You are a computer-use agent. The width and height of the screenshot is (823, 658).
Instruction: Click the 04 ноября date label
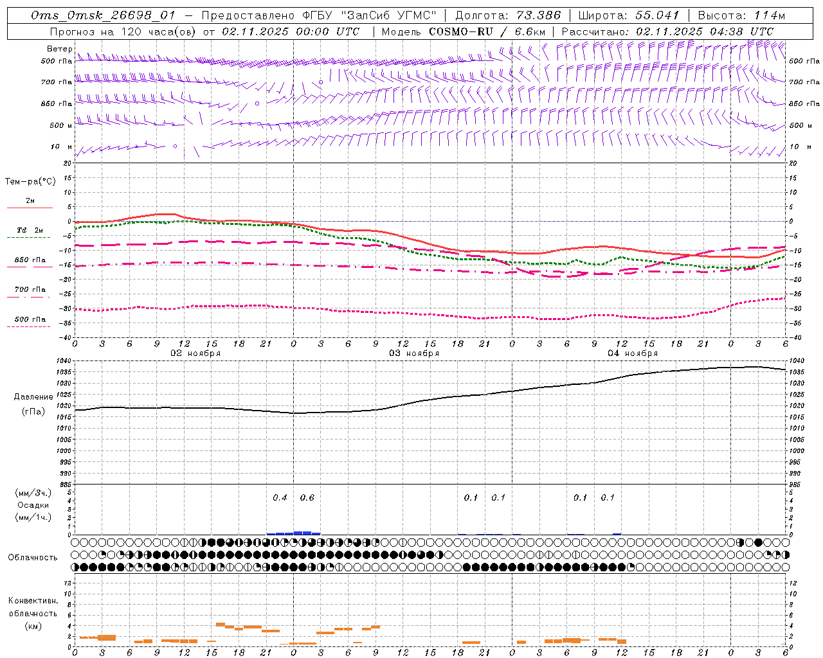point(633,353)
